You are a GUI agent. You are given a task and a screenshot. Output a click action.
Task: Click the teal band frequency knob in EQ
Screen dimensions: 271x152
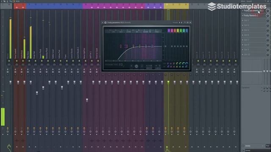click(x=184, y=64)
